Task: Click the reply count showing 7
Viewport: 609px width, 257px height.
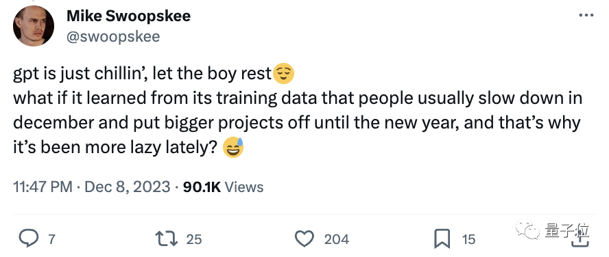Action: 51,239
